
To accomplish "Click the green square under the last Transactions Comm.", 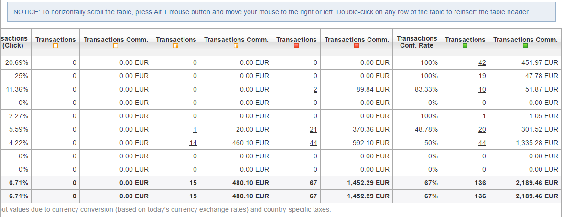I will pos(525,46).
